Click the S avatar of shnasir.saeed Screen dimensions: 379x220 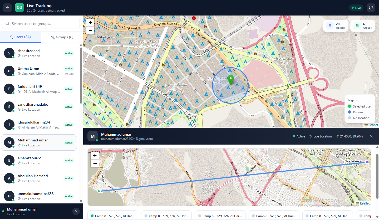point(9,53)
